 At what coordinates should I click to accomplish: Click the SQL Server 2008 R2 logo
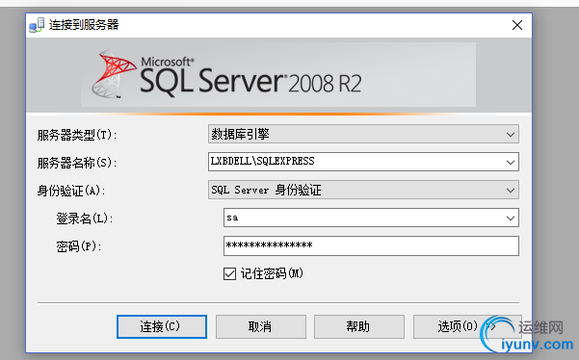226,75
